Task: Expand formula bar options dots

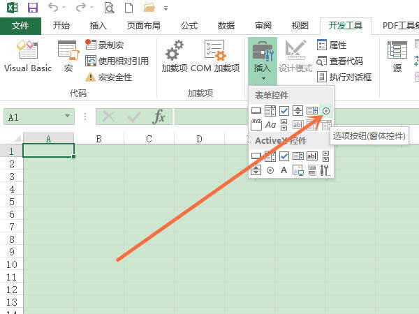Action: [x=85, y=117]
